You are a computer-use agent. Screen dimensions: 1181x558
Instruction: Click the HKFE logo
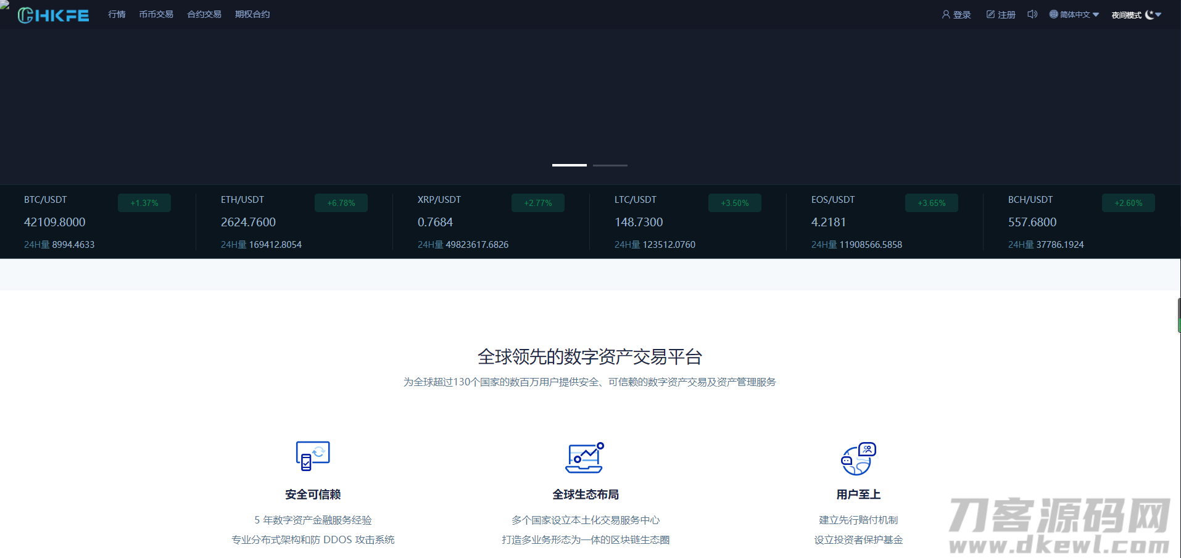53,15
